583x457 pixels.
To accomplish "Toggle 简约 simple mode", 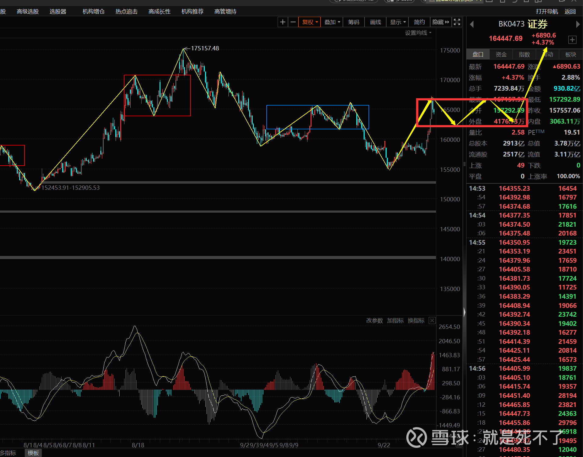I will click(x=419, y=22).
